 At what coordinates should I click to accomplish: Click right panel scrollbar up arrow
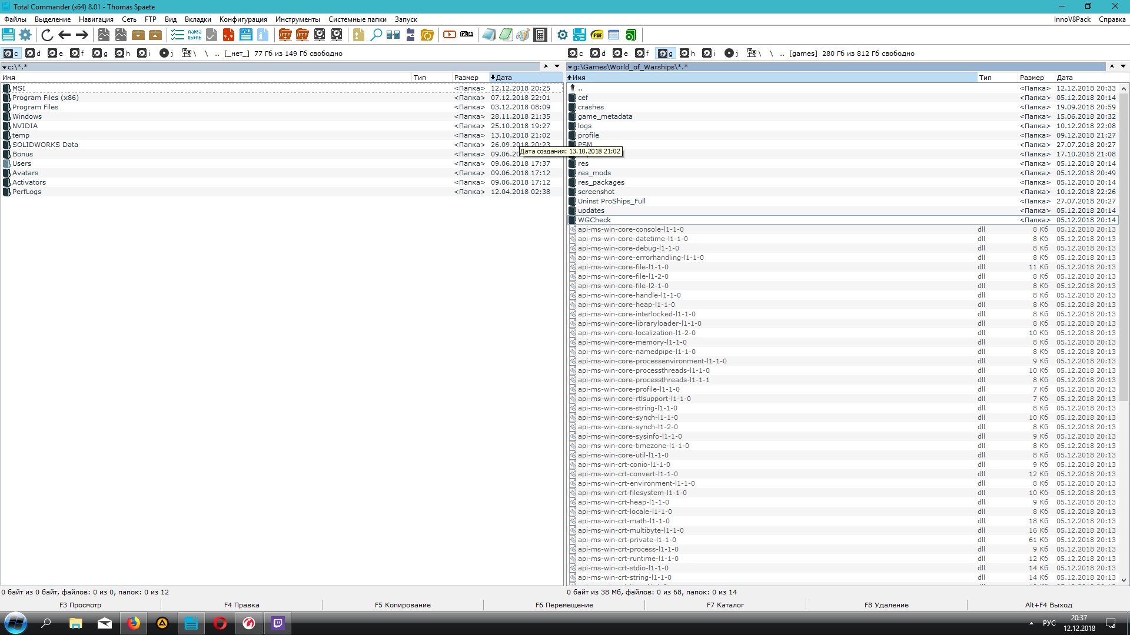pyautogui.click(x=1124, y=89)
